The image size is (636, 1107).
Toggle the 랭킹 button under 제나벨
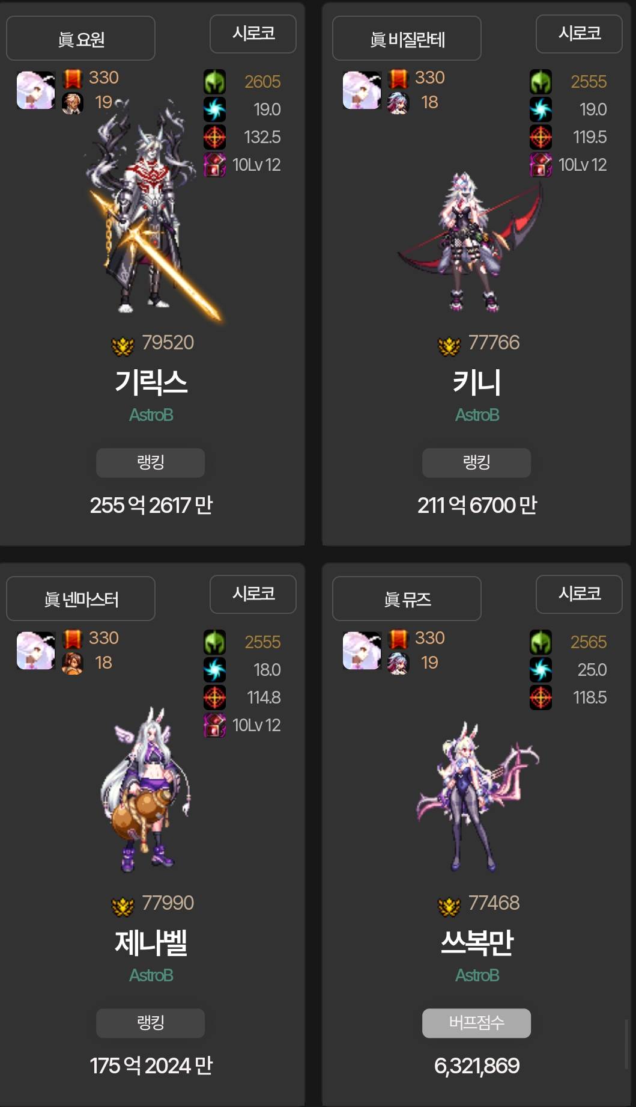pyautogui.click(x=150, y=1023)
